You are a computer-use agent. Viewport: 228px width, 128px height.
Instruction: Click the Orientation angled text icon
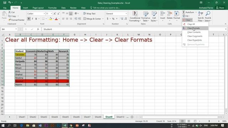click(x=76, y=14)
